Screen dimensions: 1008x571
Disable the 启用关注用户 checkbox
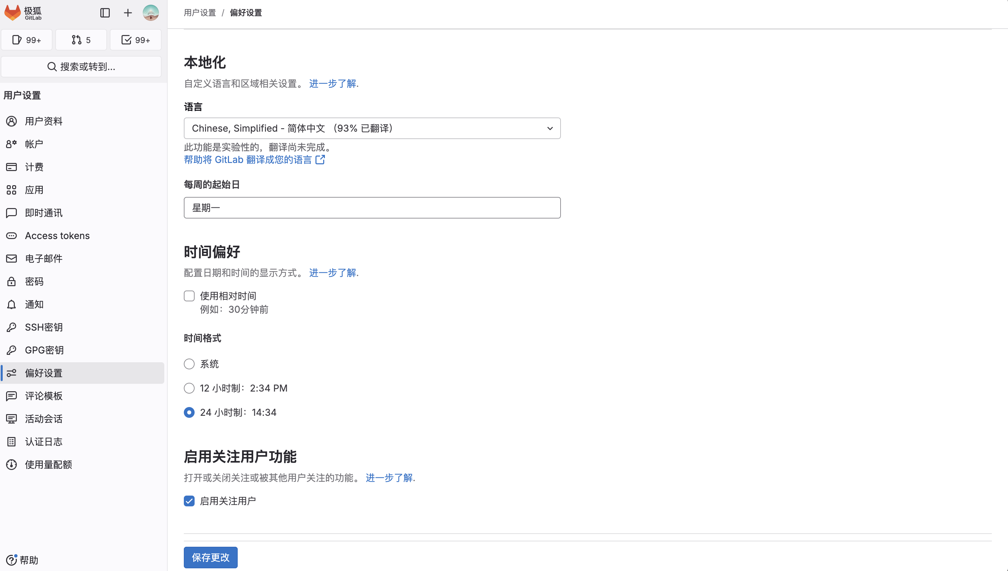click(189, 501)
